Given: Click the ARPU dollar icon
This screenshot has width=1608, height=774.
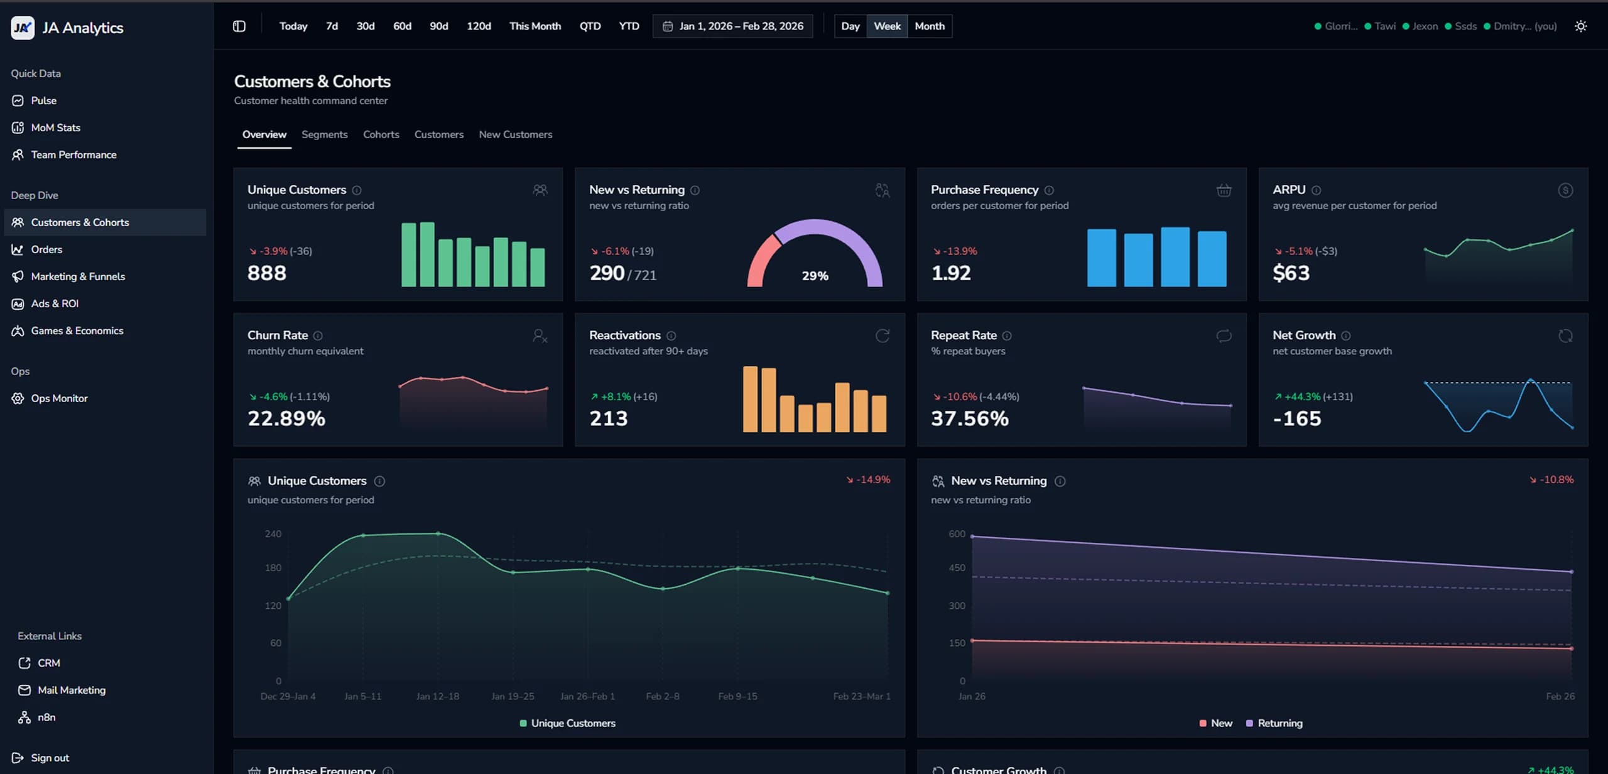Looking at the screenshot, I should point(1565,190).
